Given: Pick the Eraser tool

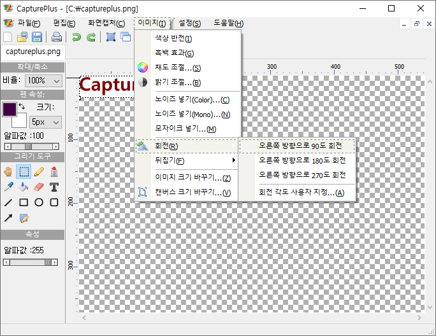Looking at the screenshot, I should 39,187.
